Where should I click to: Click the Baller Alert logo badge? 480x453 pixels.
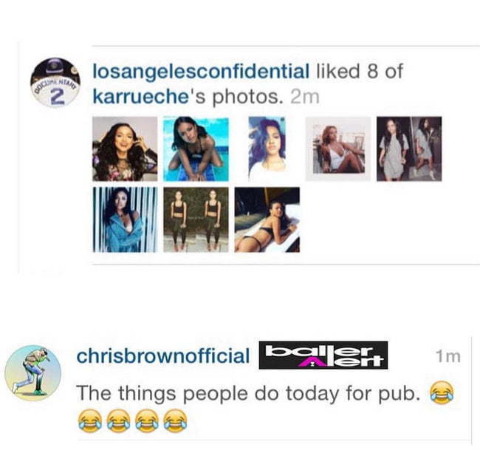323,355
